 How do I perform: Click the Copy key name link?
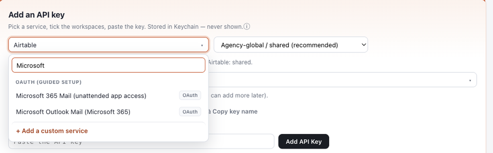tap(235, 111)
